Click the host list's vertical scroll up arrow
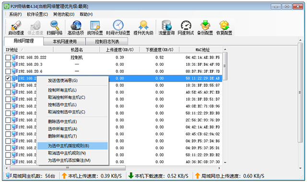Viewport: 307px width, 182px height. (x=225, y=49)
